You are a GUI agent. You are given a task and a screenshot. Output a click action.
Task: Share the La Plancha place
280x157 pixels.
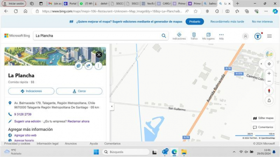(88, 66)
